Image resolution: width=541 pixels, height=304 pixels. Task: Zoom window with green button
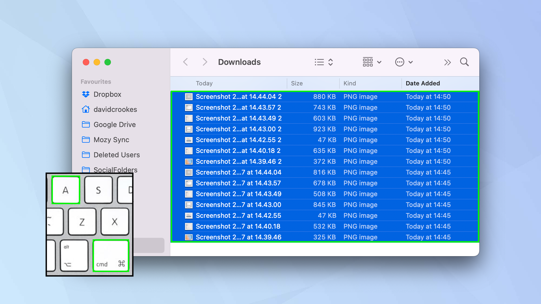click(108, 62)
